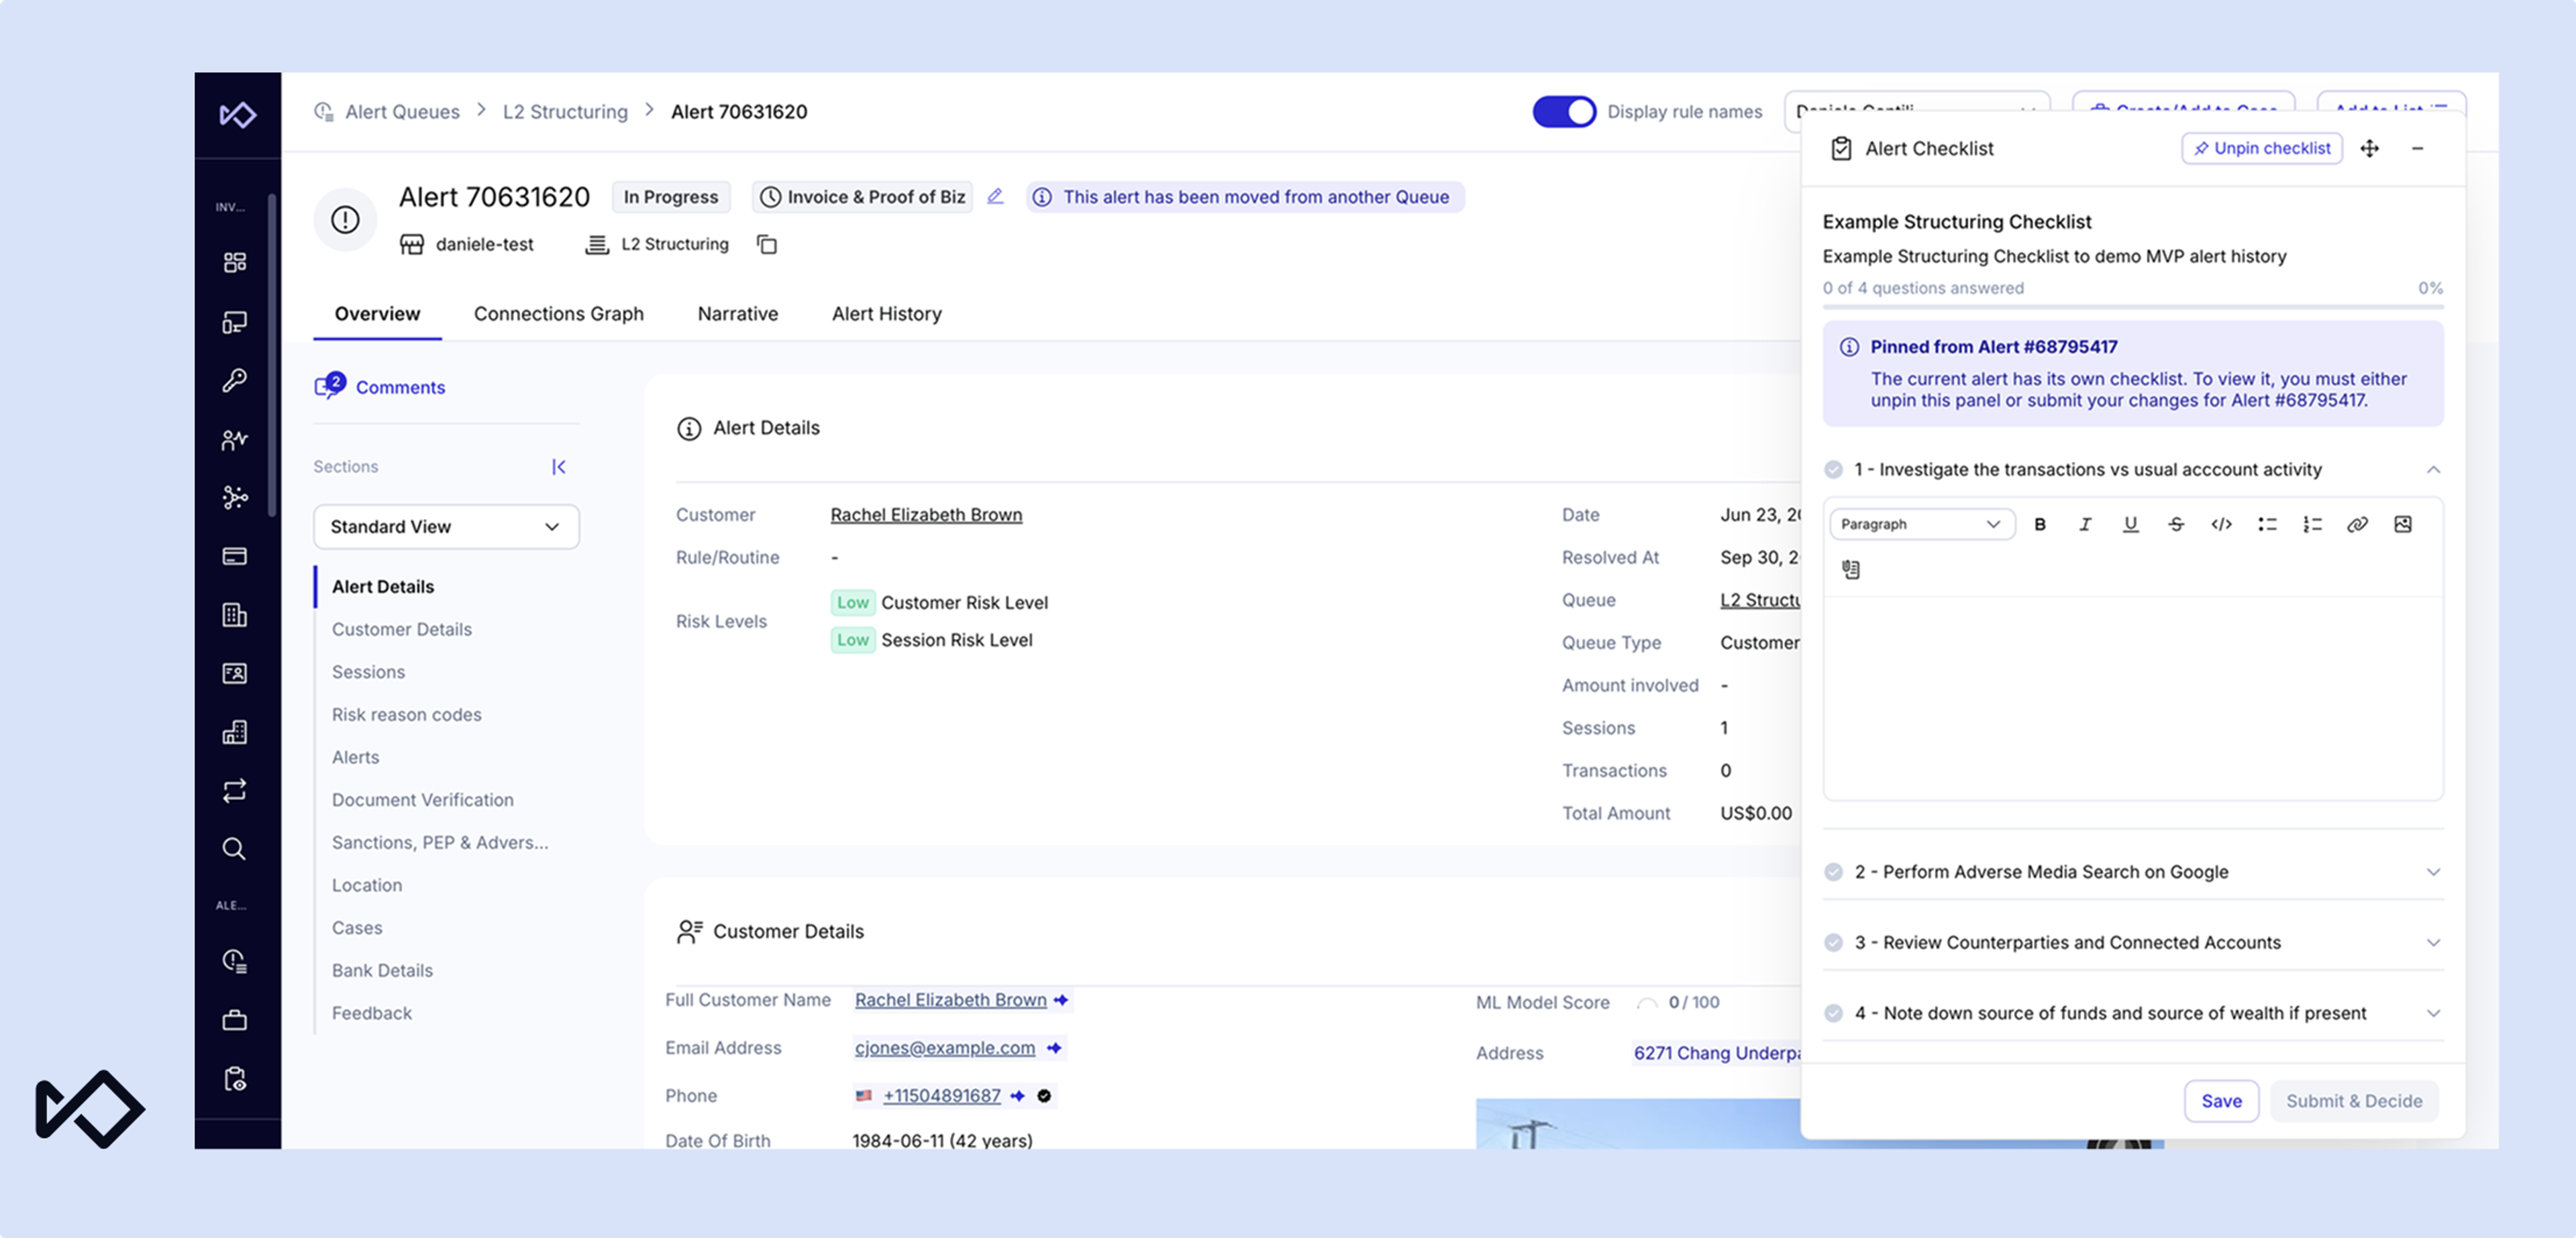This screenshot has height=1238, width=2576.
Task: Mark Perform Adverse Media Search status circle
Action: point(1833,871)
